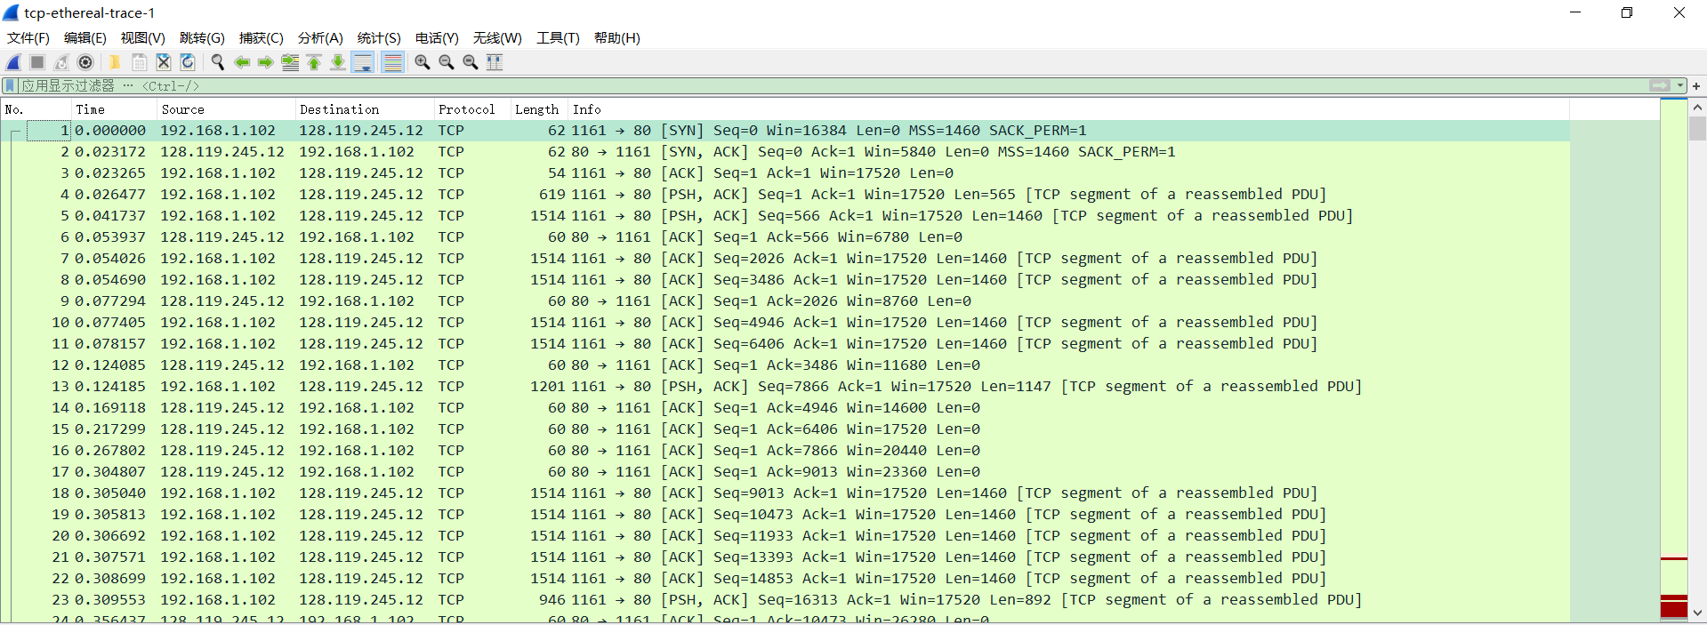Open the 帮助(H) menu
The image size is (1707, 625).
point(617,37)
